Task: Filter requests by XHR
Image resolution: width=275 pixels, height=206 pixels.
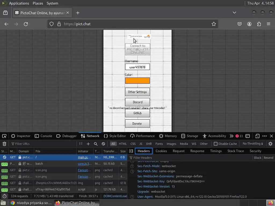Action: (149, 144)
